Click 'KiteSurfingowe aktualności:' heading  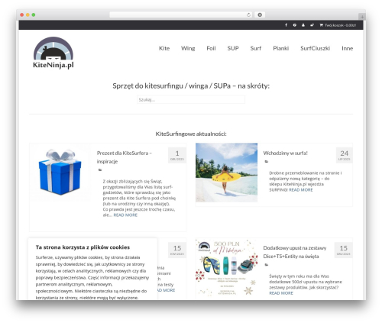(191, 134)
